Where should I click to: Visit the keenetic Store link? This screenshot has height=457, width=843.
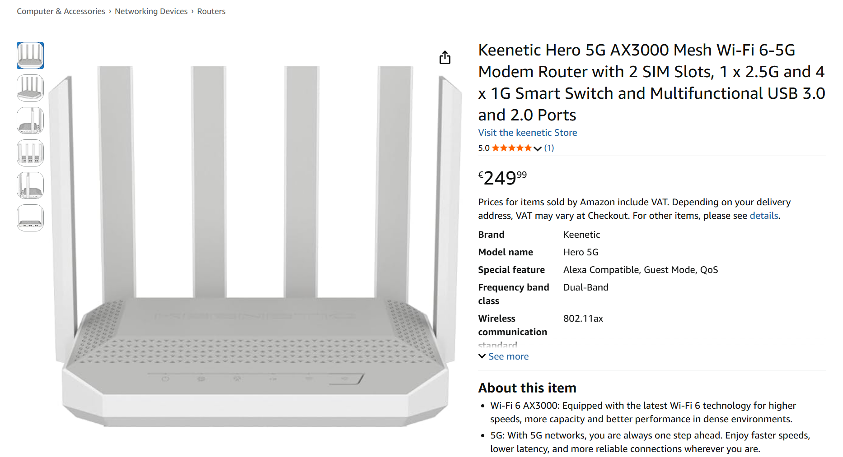[528, 133]
